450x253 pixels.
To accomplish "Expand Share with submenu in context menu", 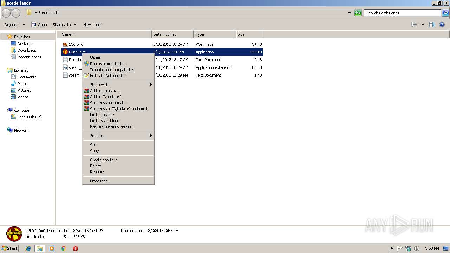I will pos(118,85).
